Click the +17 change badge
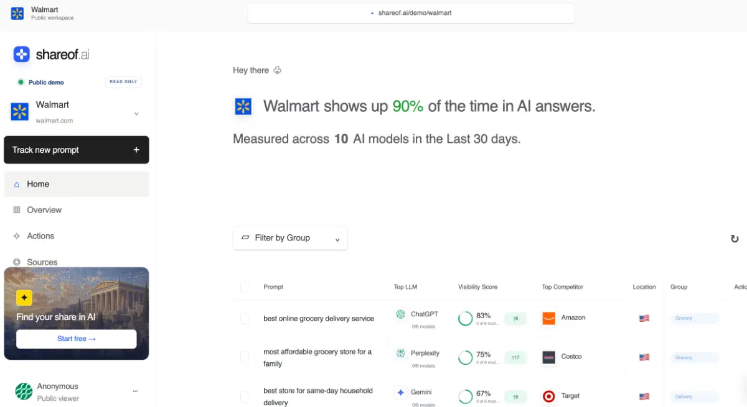This screenshot has height=407, width=747. [515, 357]
